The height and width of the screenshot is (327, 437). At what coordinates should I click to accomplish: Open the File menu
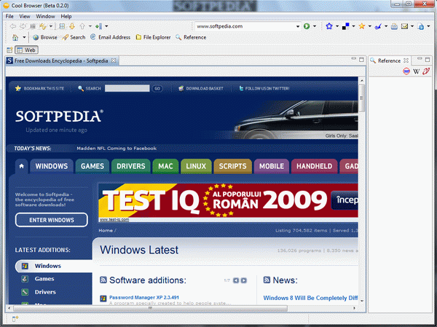9,16
